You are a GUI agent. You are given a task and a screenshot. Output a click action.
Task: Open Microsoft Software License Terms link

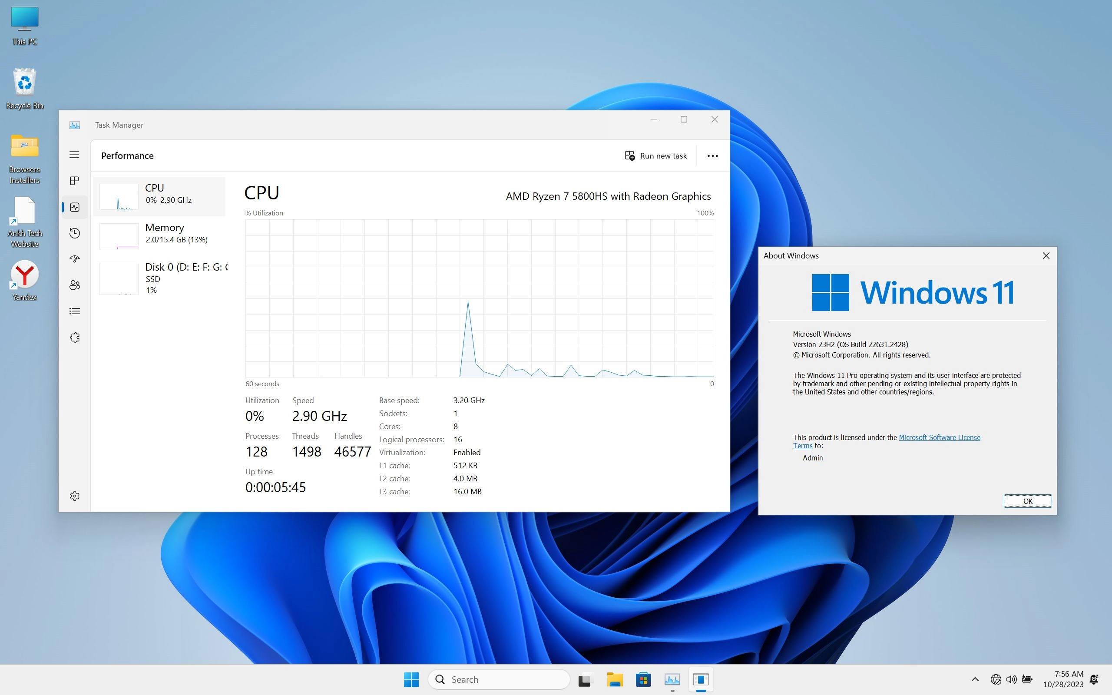coord(939,437)
